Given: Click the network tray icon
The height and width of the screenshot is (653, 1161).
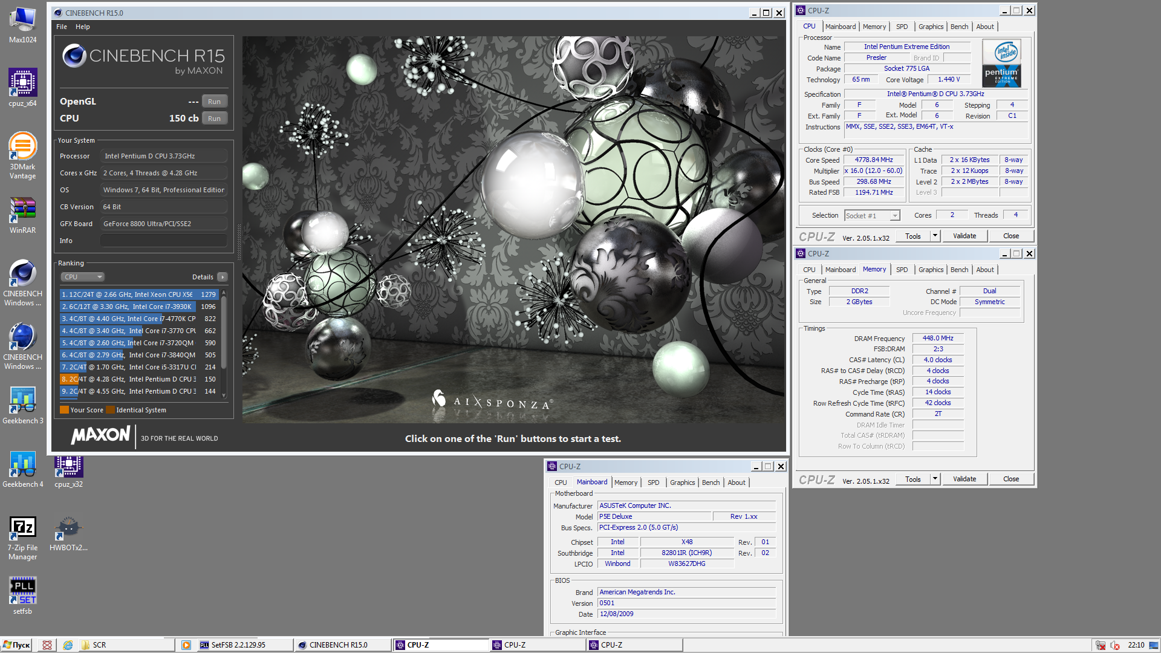Looking at the screenshot, I should 1101,645.
